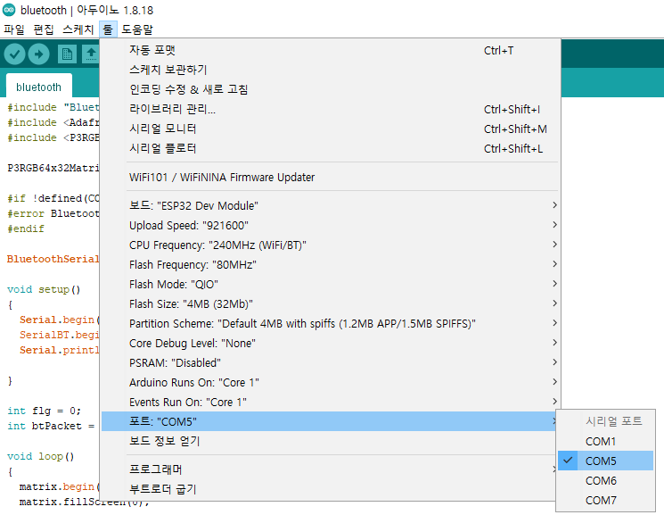Open the 스케치 menu
The width and height of the screenshot is (664, 515).
[78, 29]
